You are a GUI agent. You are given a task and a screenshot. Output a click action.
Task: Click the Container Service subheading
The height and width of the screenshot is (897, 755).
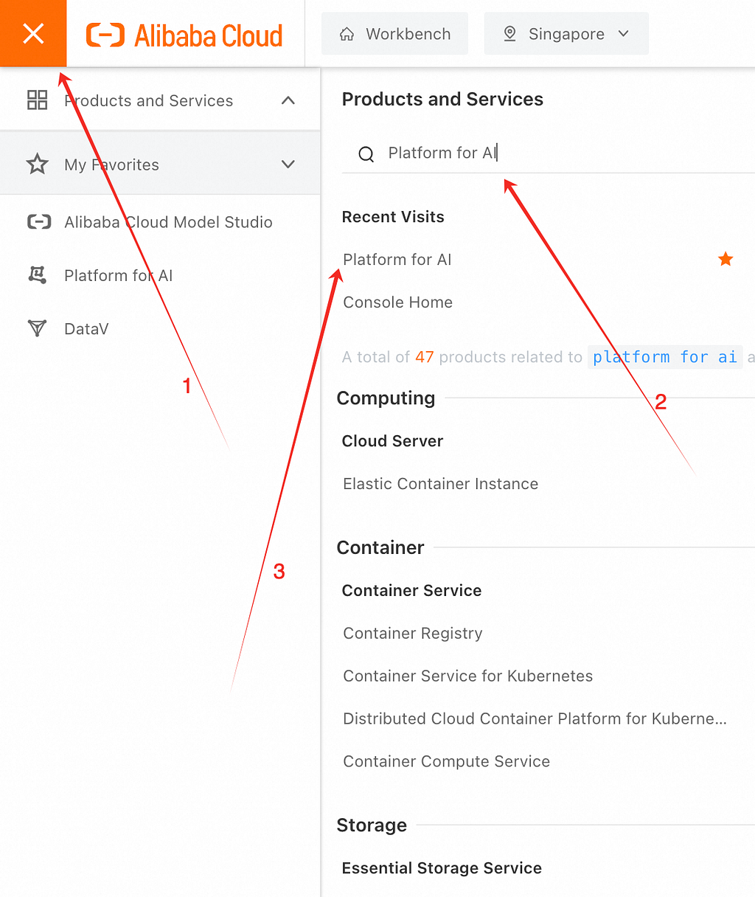pyautogui.click(x=411, y=590)
